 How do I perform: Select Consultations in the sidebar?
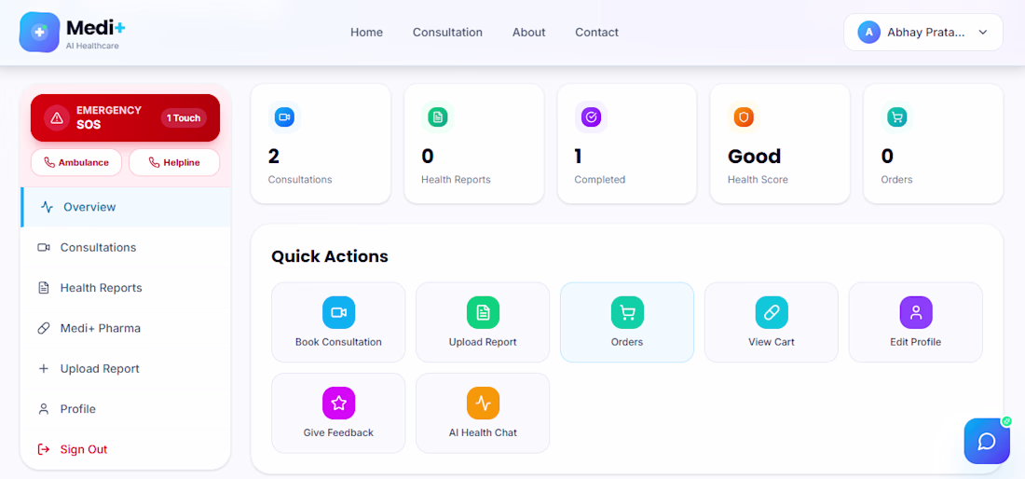126,248
